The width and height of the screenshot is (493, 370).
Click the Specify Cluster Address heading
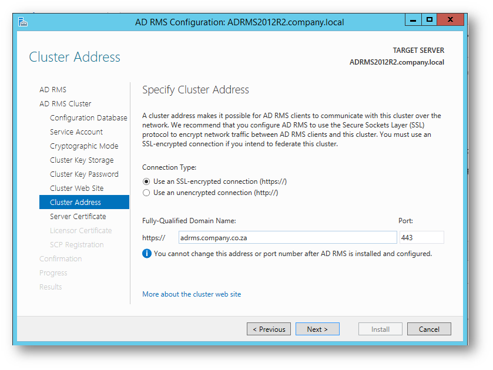[196, 90]
